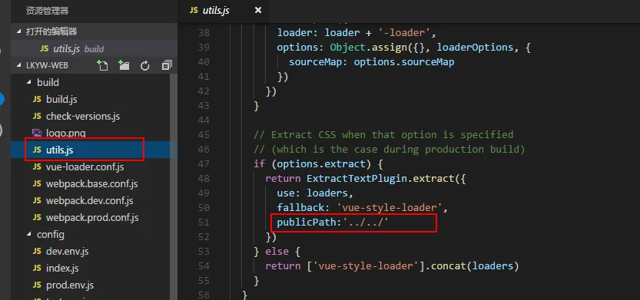The width and height of the screenshot is (640, 300).
Task: Click the image icon beside logo.png
Action: (x=37, y=133)
